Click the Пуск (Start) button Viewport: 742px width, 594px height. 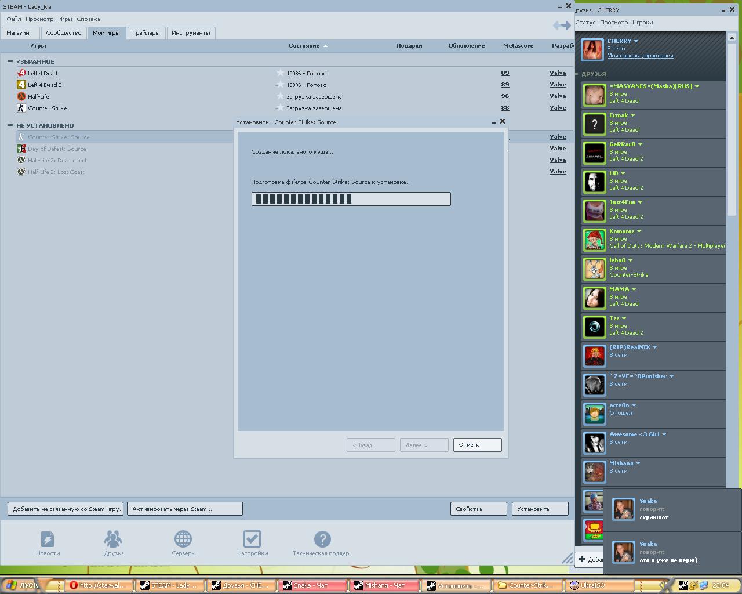coord(23,585)
